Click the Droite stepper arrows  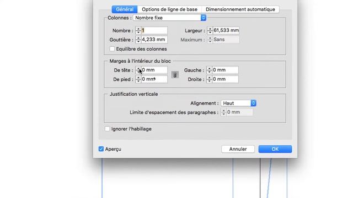coord(209,79)
